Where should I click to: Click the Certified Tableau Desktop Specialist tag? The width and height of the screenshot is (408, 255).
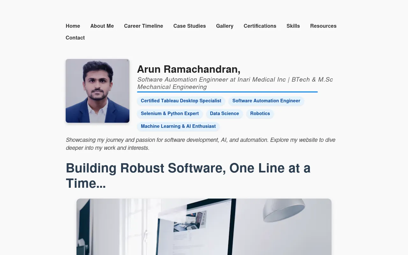(x=181, y=101)
